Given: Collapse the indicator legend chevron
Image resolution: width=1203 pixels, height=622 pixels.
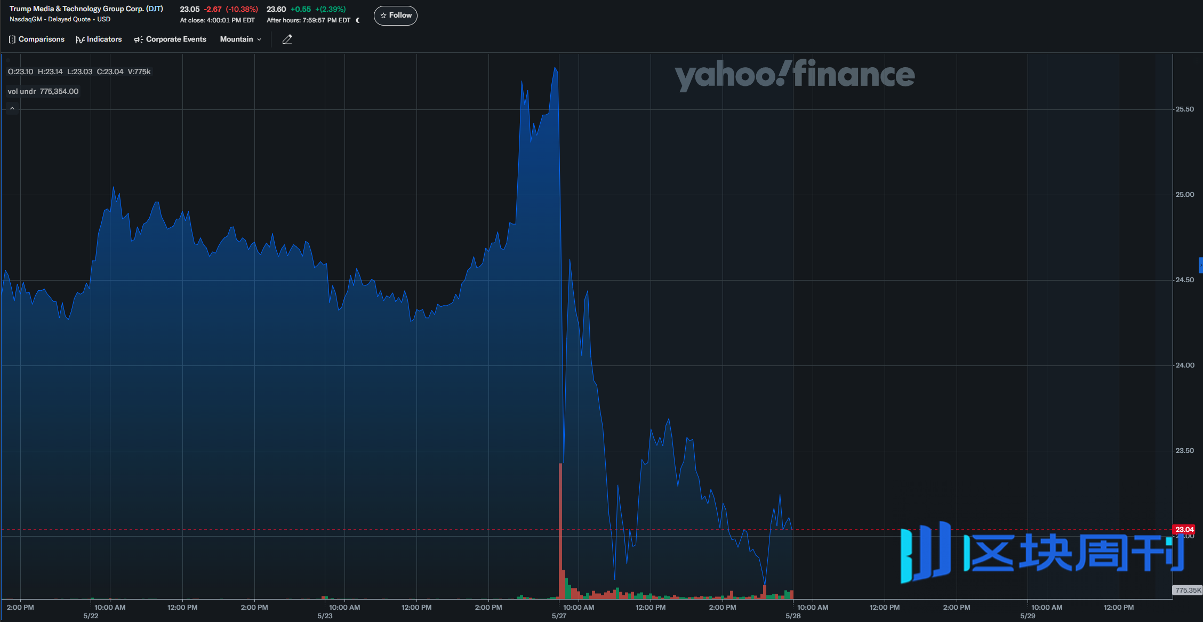Looking at the screenshot, I should [x=12, y=108].
